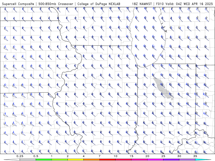Click the yellow 2–4 color bar segment
215x161 pixels.
tap(76, 160)
